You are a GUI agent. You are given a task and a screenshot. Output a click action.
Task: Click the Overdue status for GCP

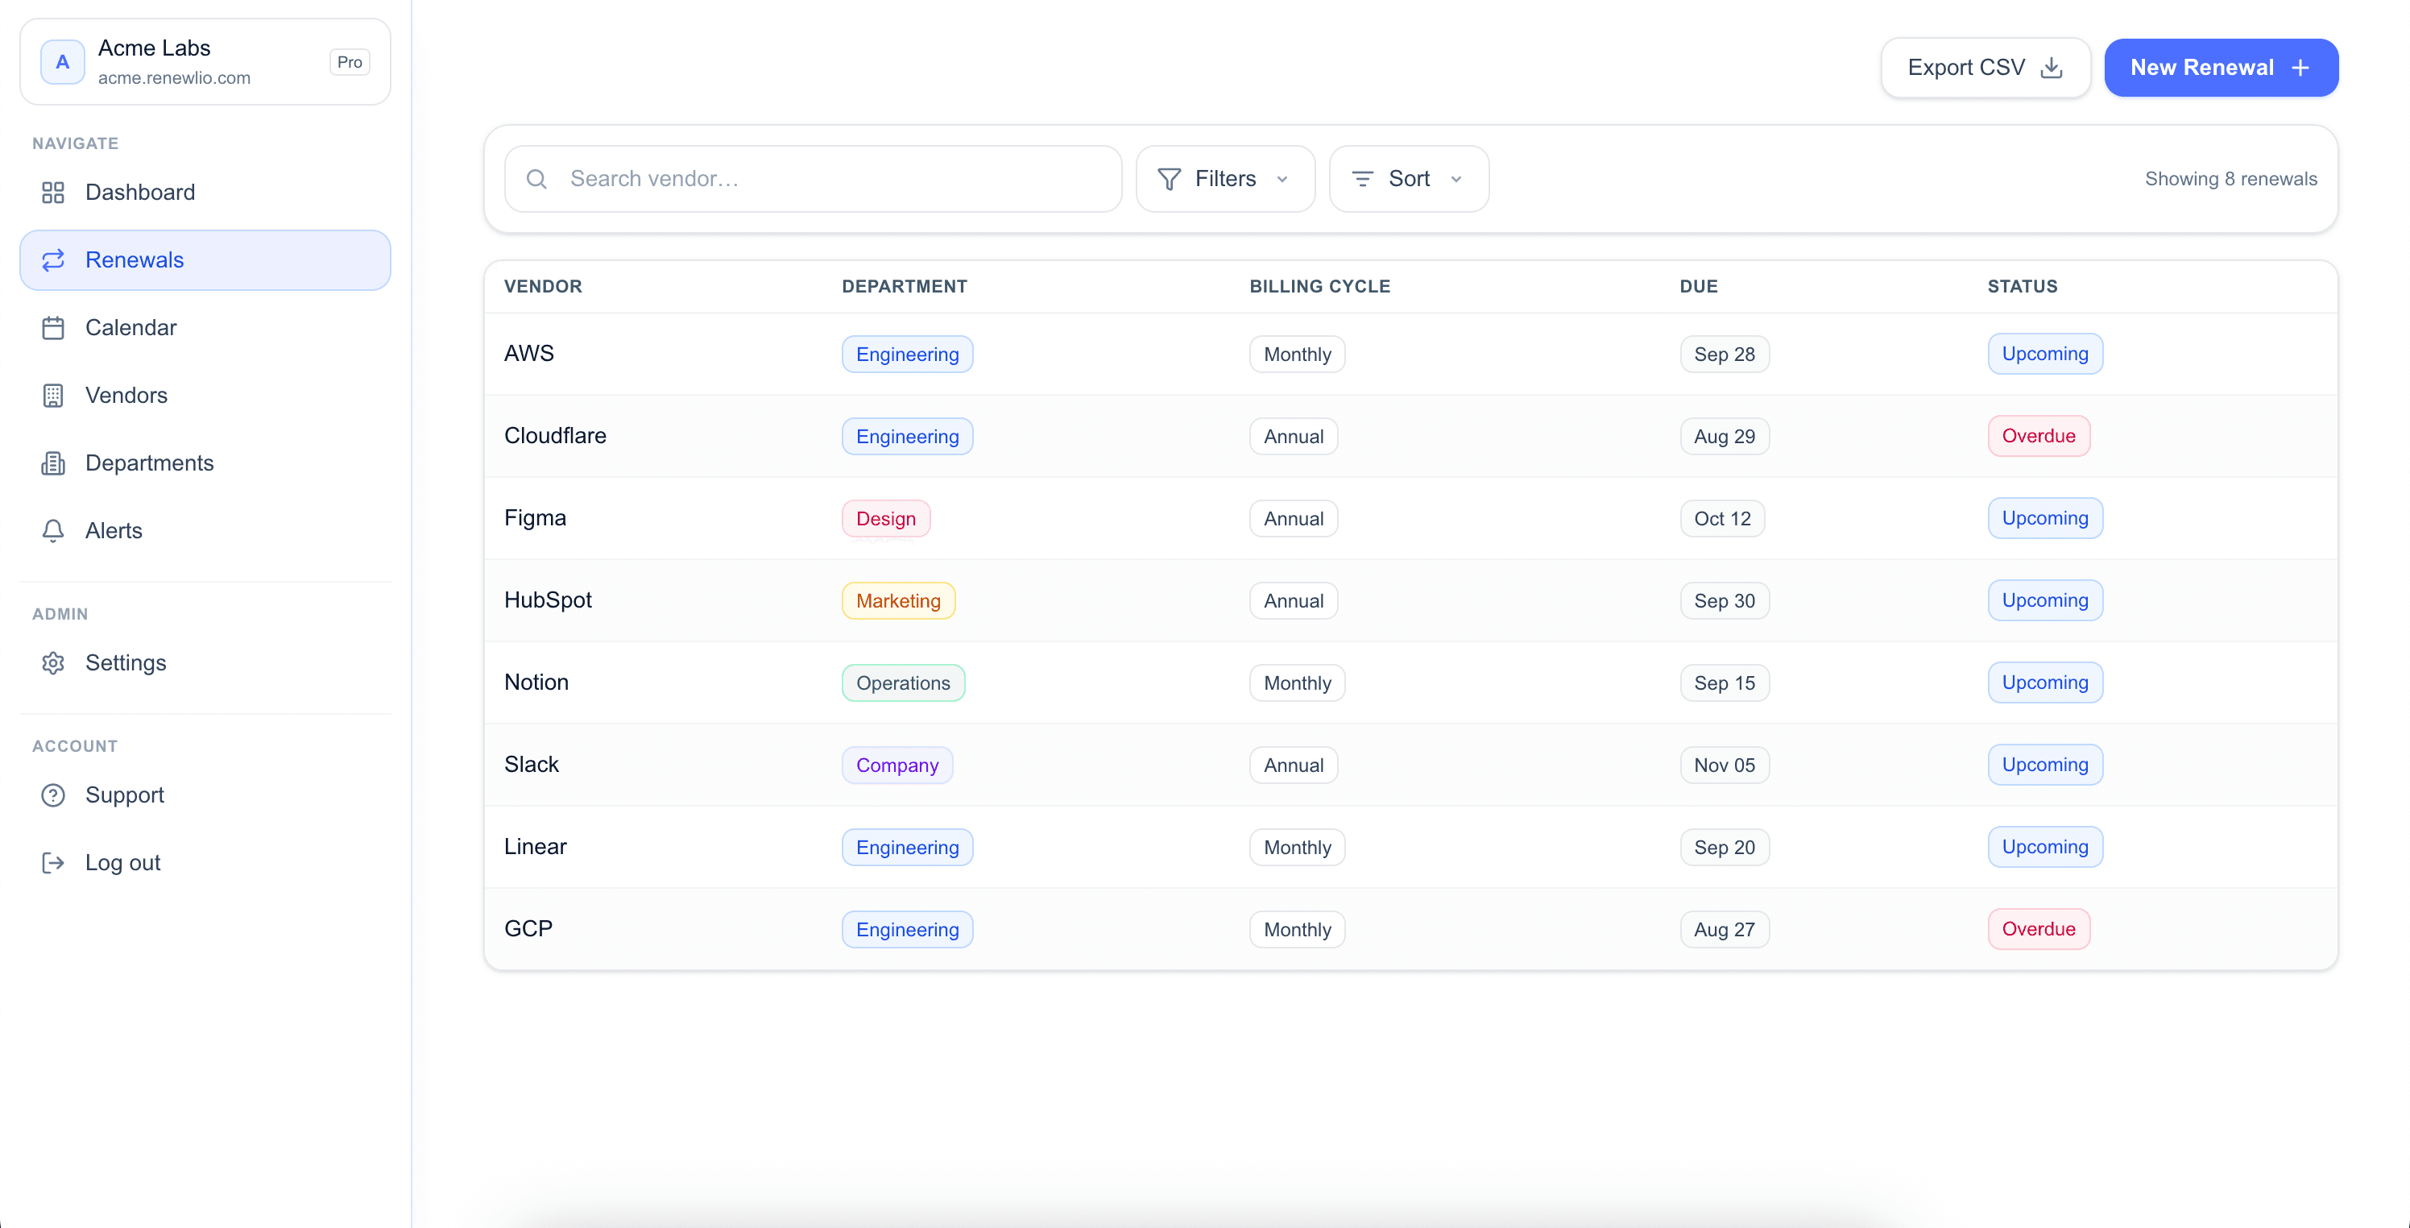[x=2039, y=929]
